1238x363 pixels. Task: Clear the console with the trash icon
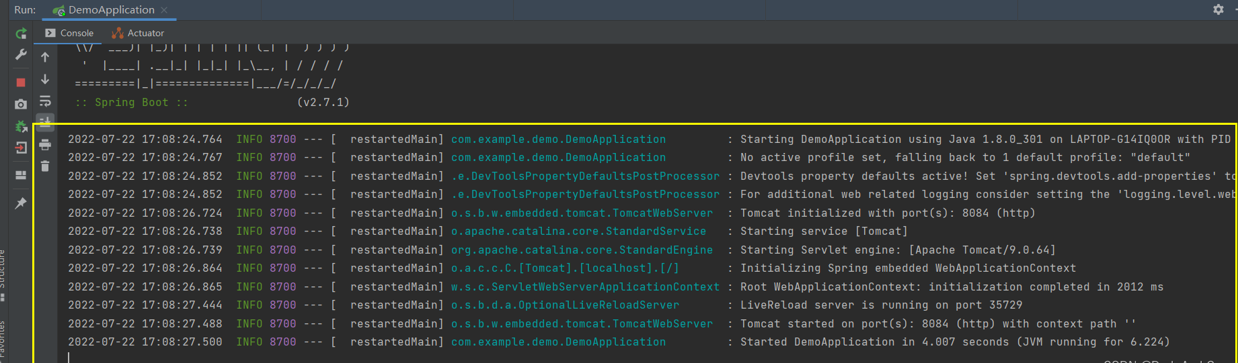(45, 166)
